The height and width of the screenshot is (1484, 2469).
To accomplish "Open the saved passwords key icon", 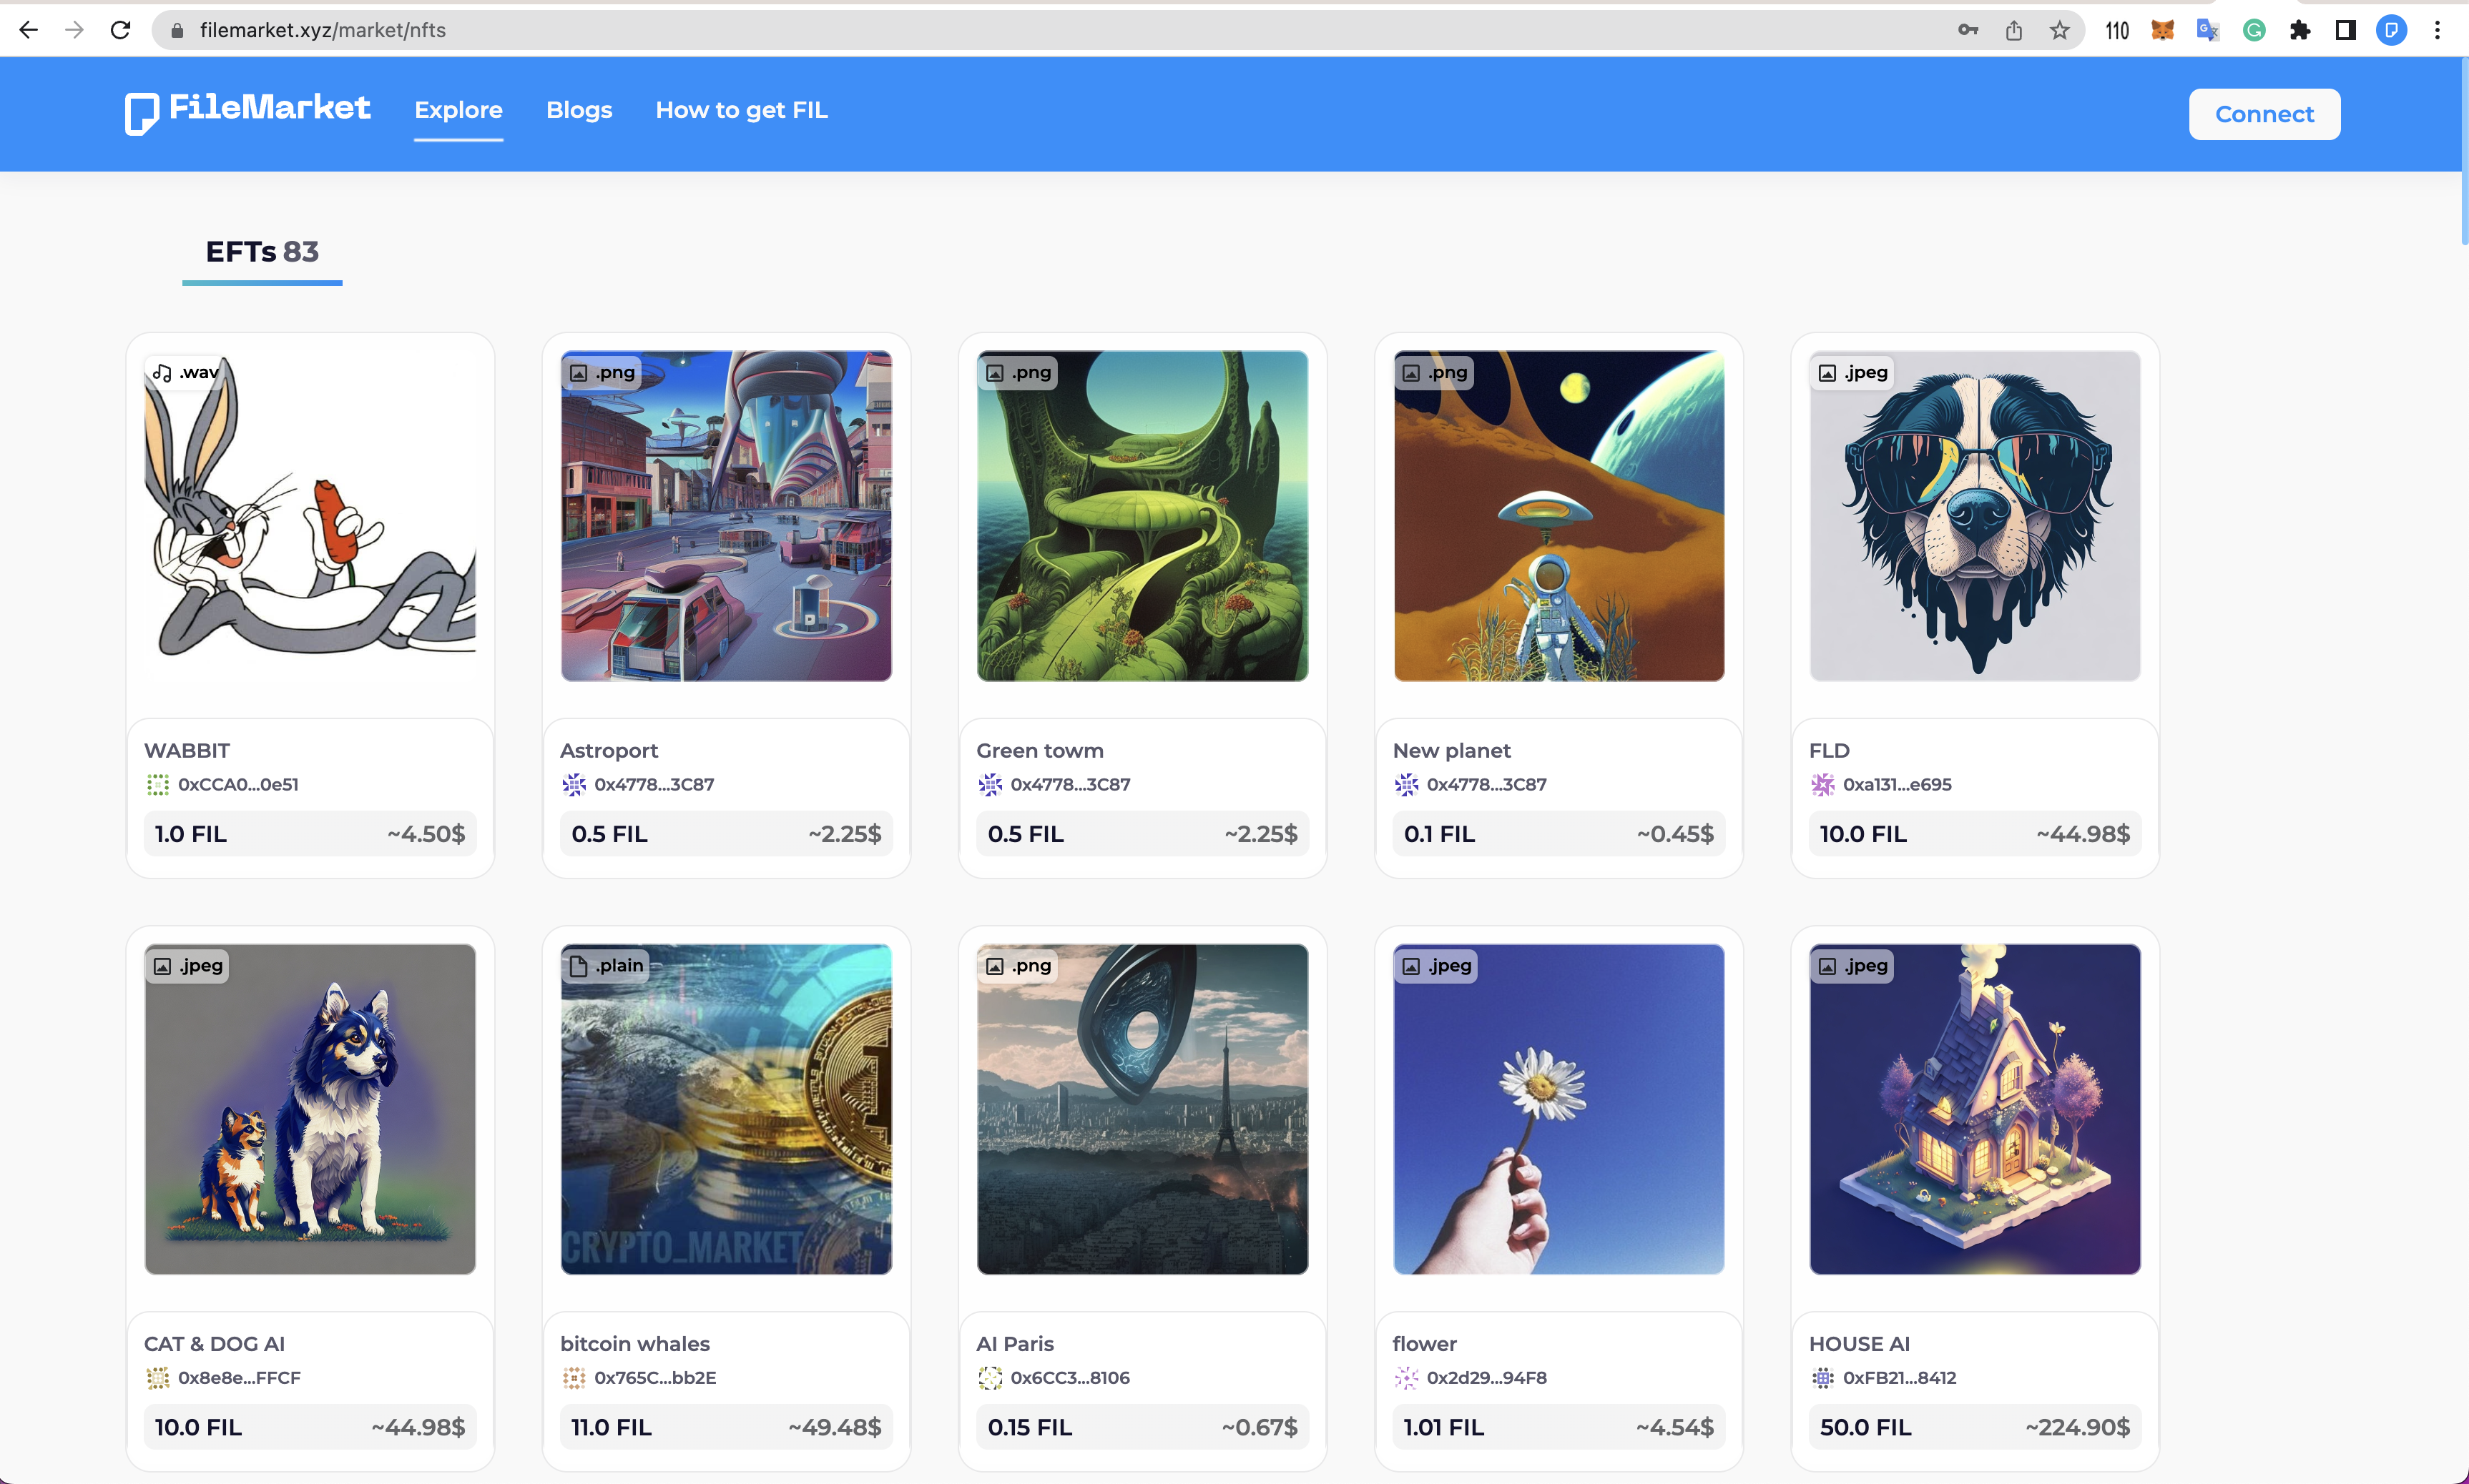I will point(1968,31).
